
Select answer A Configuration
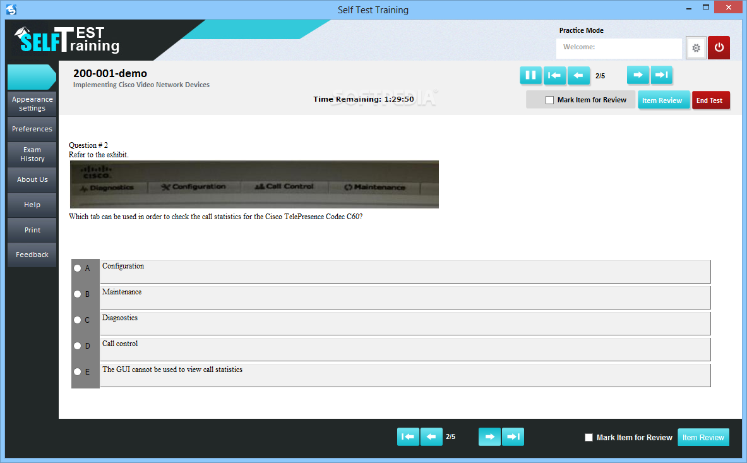click(x=77, y=268)
